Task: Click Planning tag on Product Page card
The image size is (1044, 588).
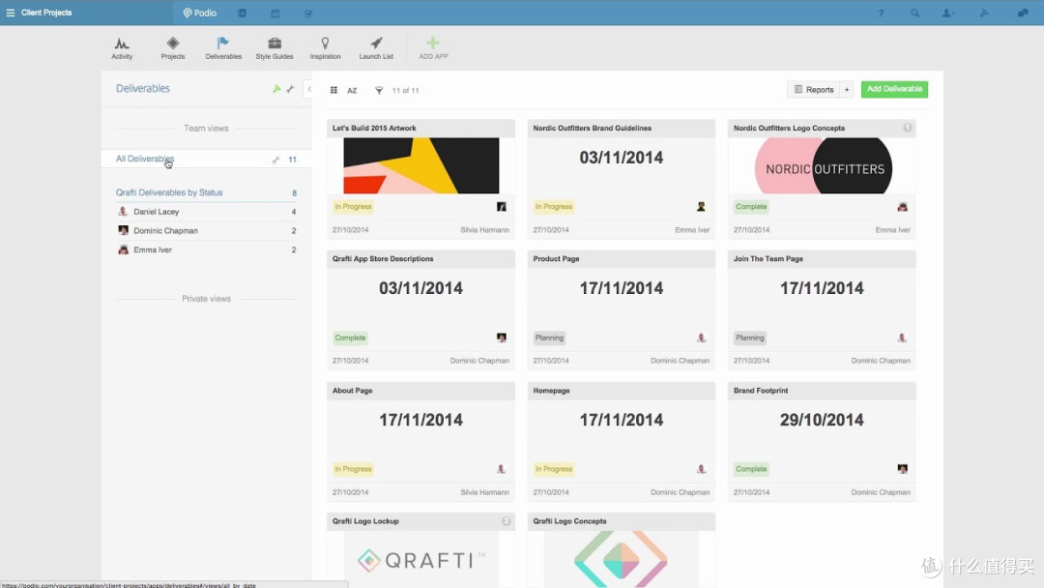Action: (x=549, y=338)
